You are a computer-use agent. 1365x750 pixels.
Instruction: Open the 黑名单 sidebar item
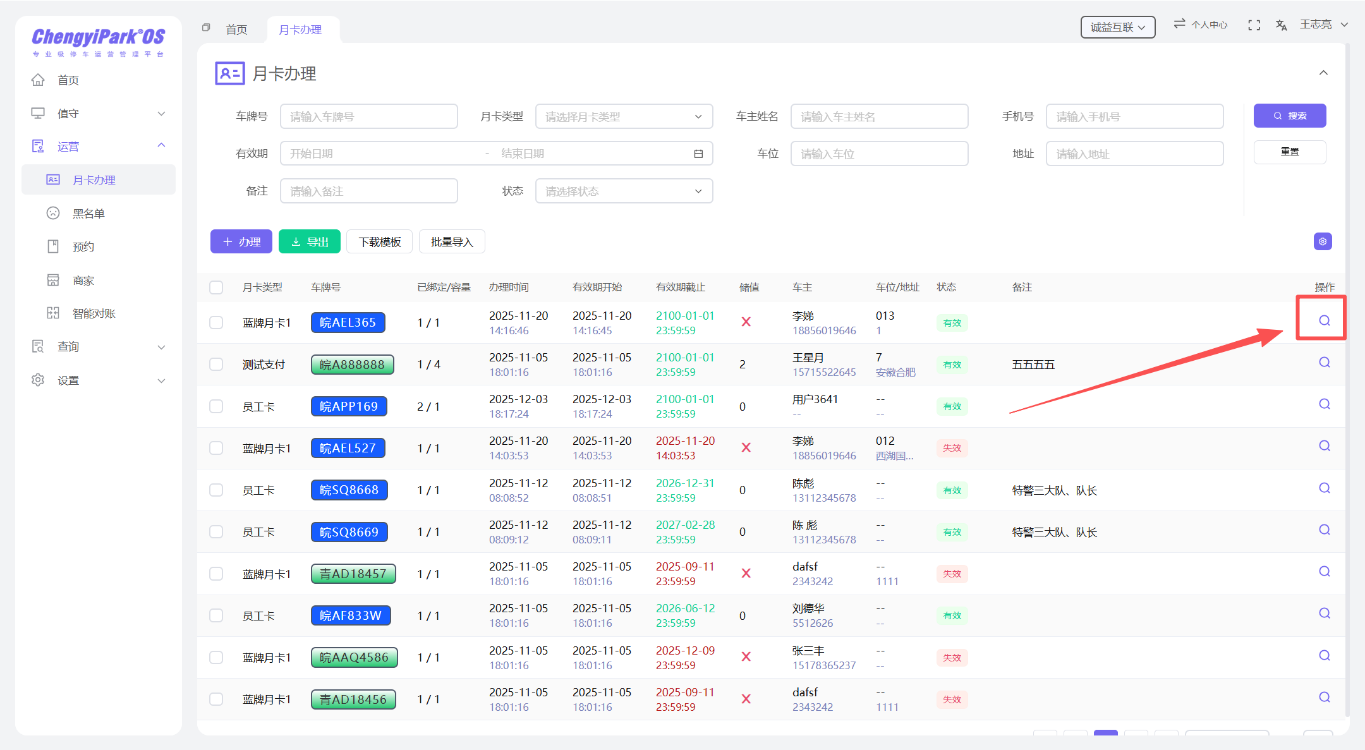pyautogui.click(x=88, y=214)
